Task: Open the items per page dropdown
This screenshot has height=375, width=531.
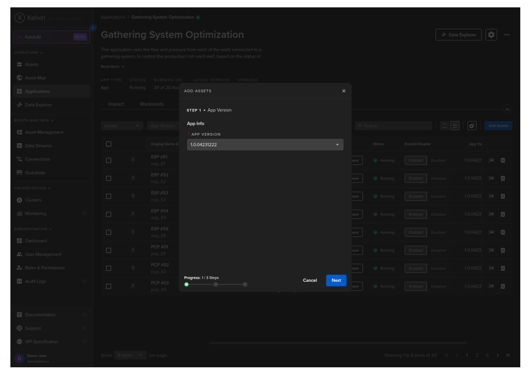Action: point(130,355)
